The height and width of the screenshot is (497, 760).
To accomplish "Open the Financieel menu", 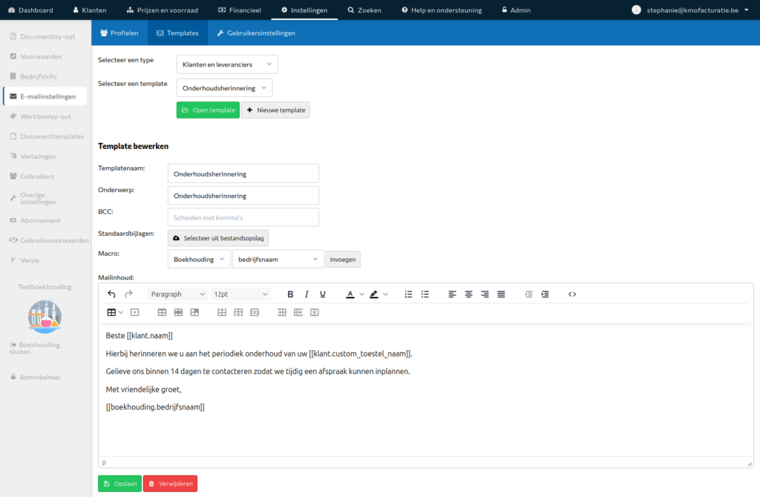I will click(240, 10).
